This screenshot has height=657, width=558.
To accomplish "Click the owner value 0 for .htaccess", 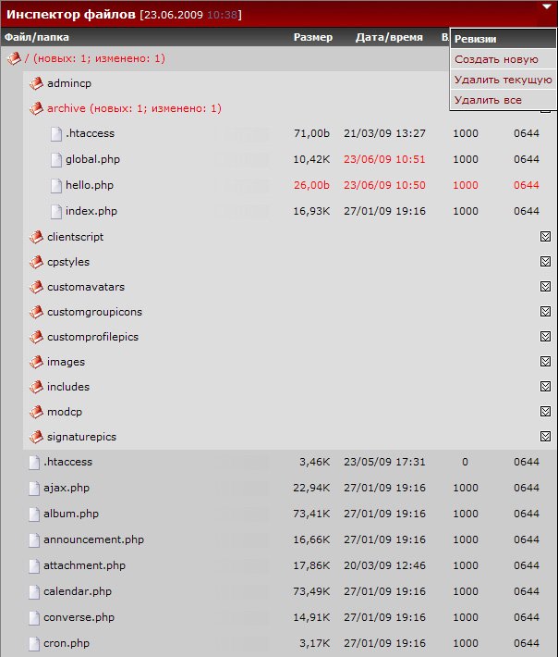I will [x=465, y=462].
